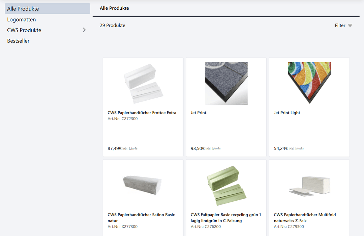This screenshot has width=364, height=236.
Task: Open the CWS Papierhandtücher Multifold image
Action: click(309, 186)
